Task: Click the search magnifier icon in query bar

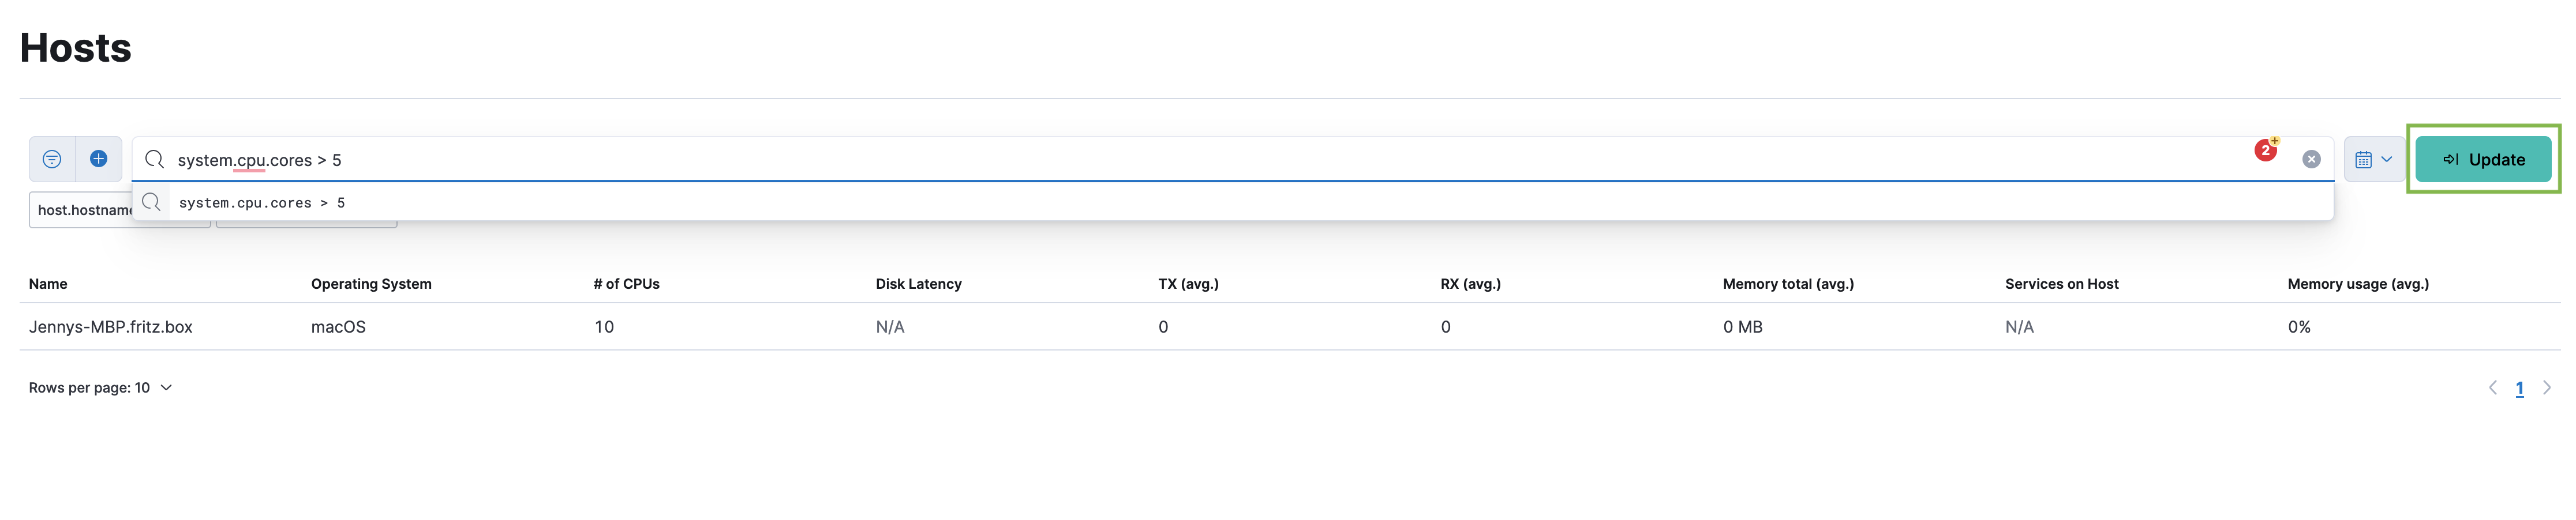Action: (x=154, y=160)
